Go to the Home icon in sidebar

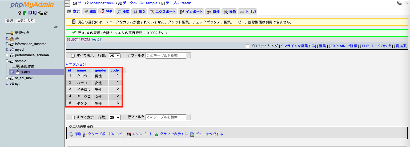(19, 13)
